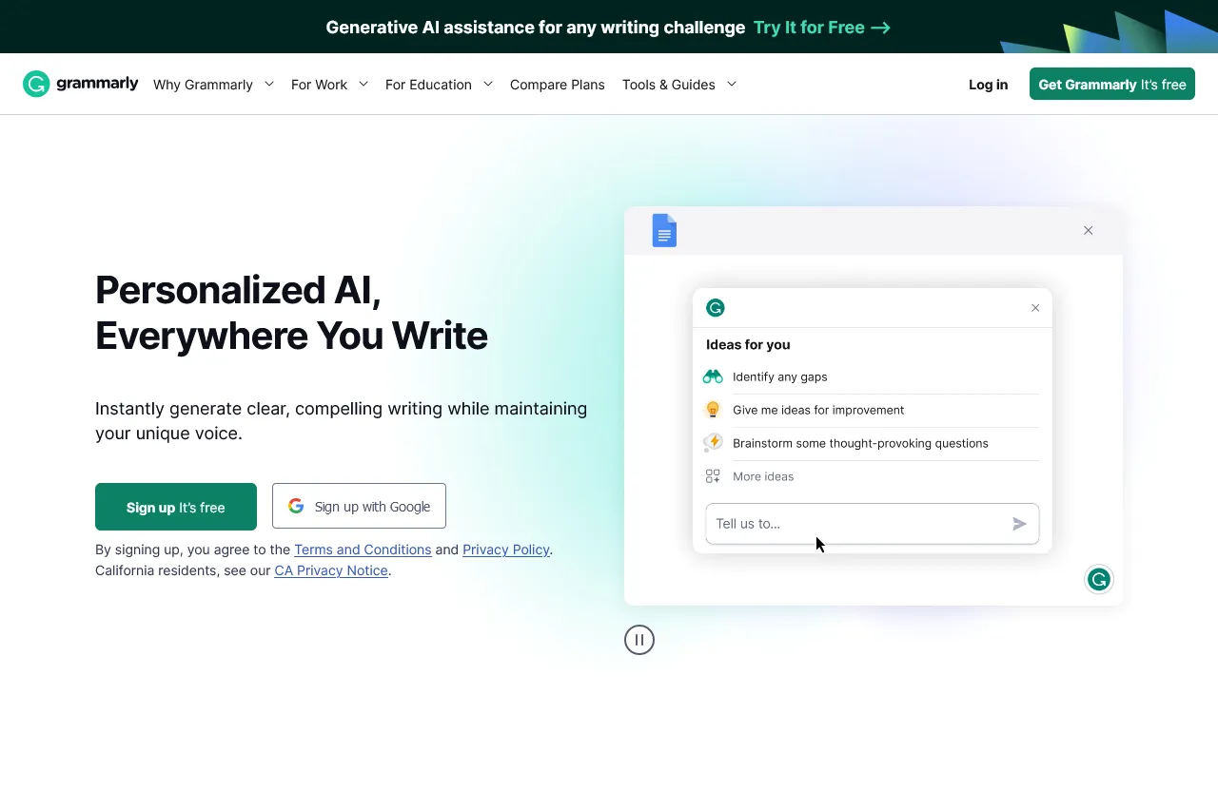
Task: Expand the For Work menu chevron
Action: tap(363, 84)
